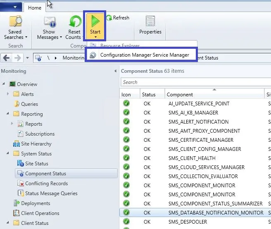Open Saved Searches dropdown arrow
Screen dimensions: 271x229
[26, 37]
